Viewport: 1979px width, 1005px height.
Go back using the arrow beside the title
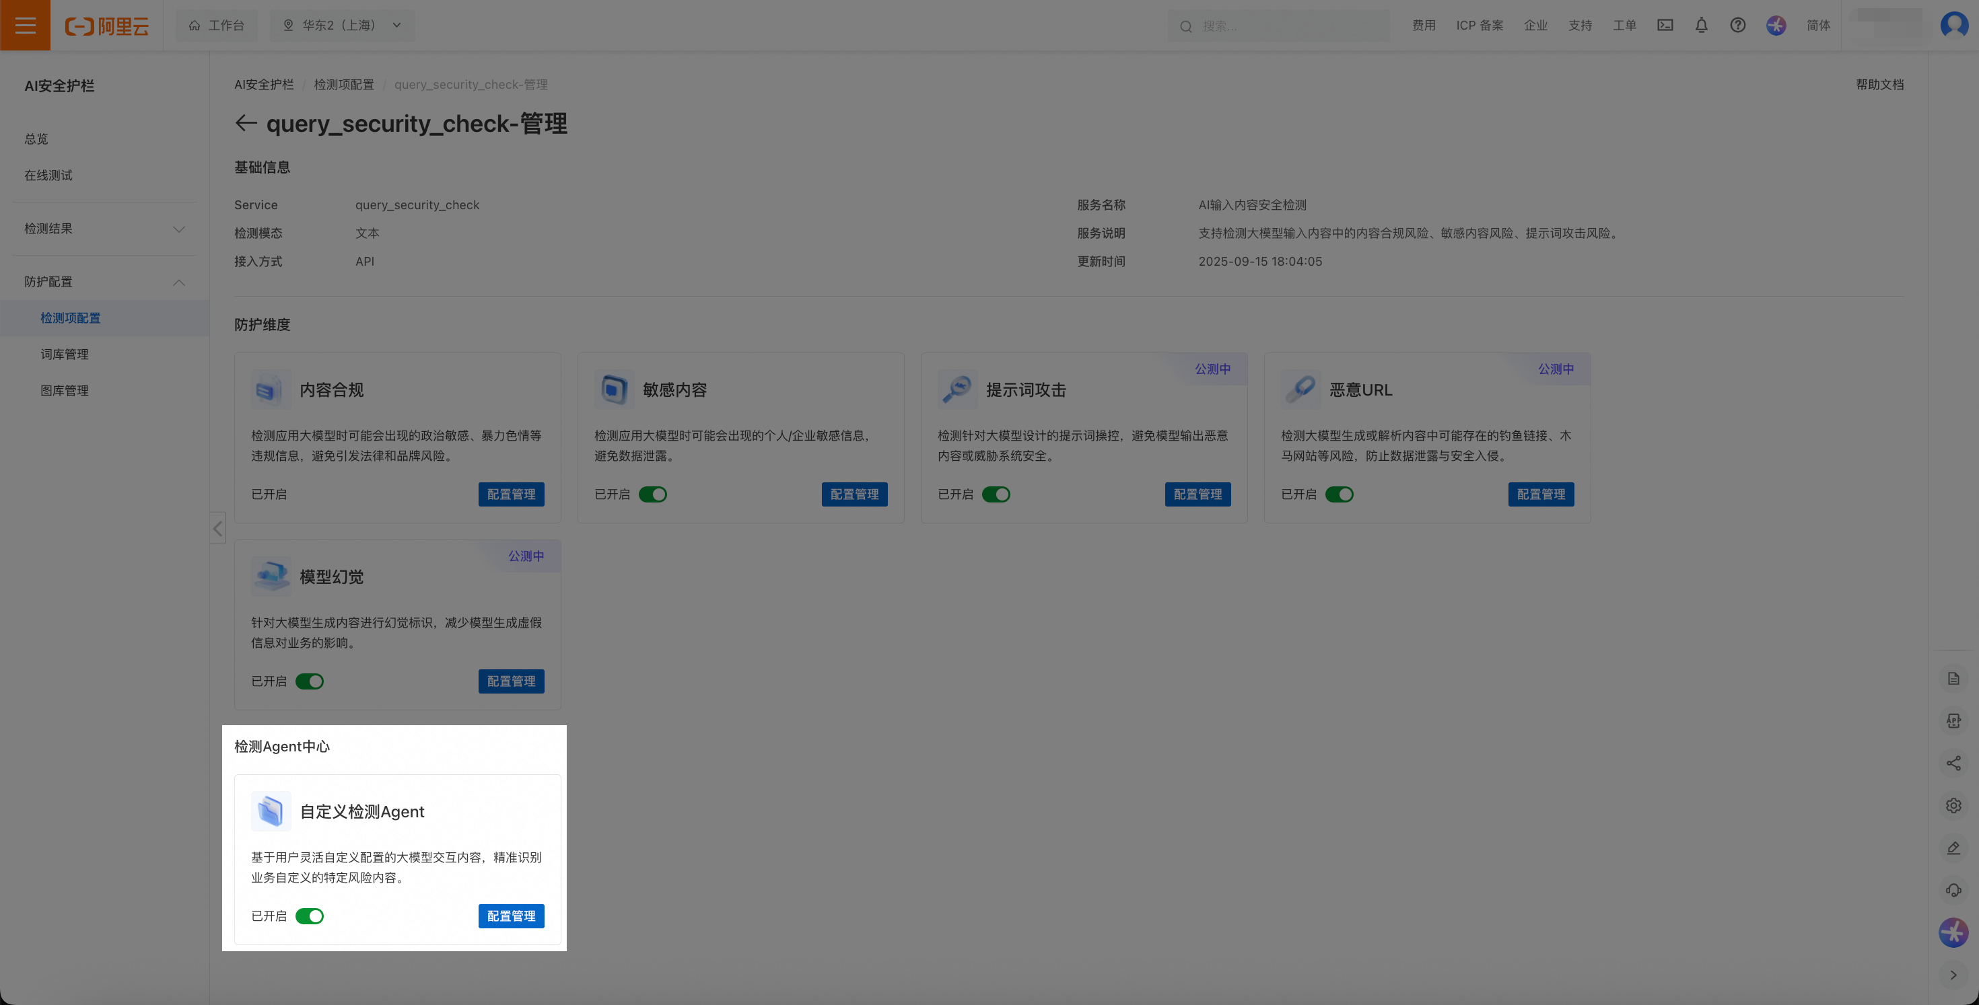(245, 123)
